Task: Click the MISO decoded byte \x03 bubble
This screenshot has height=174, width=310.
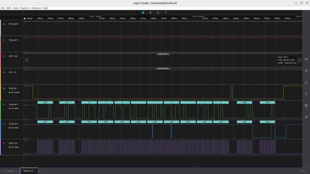Action: [267, 122]
